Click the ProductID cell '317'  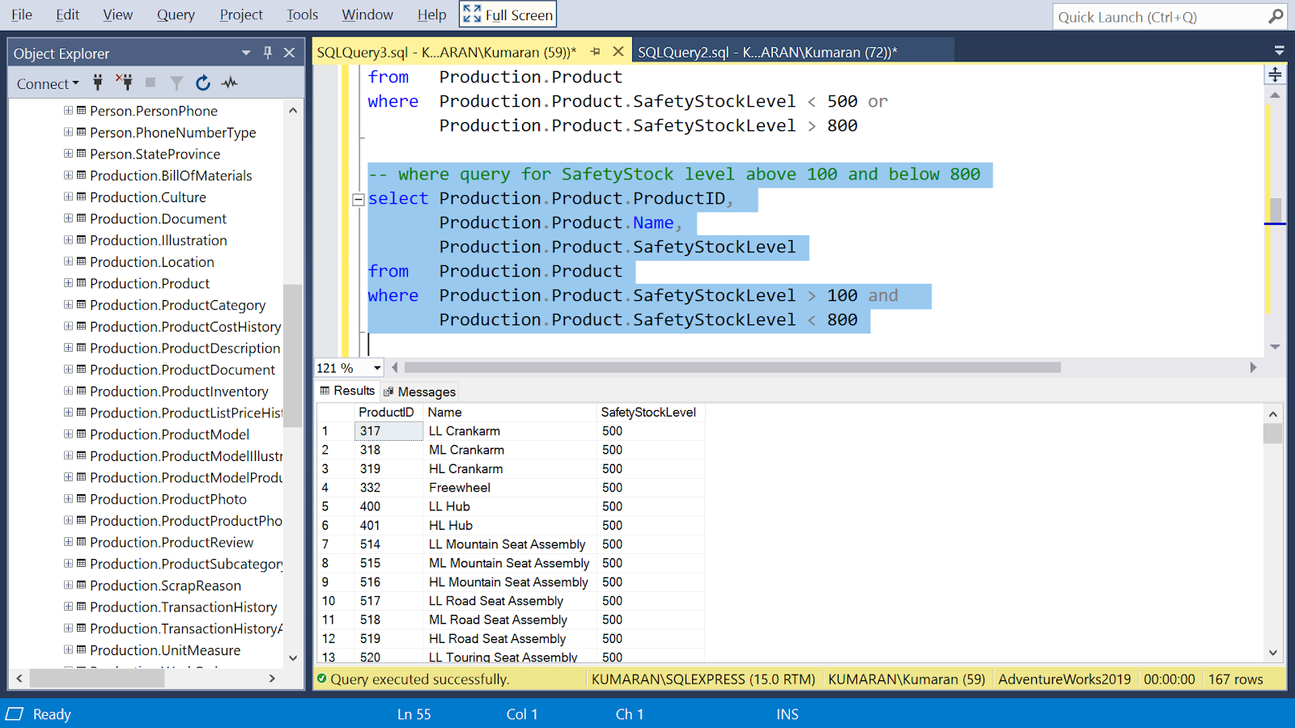388,431
